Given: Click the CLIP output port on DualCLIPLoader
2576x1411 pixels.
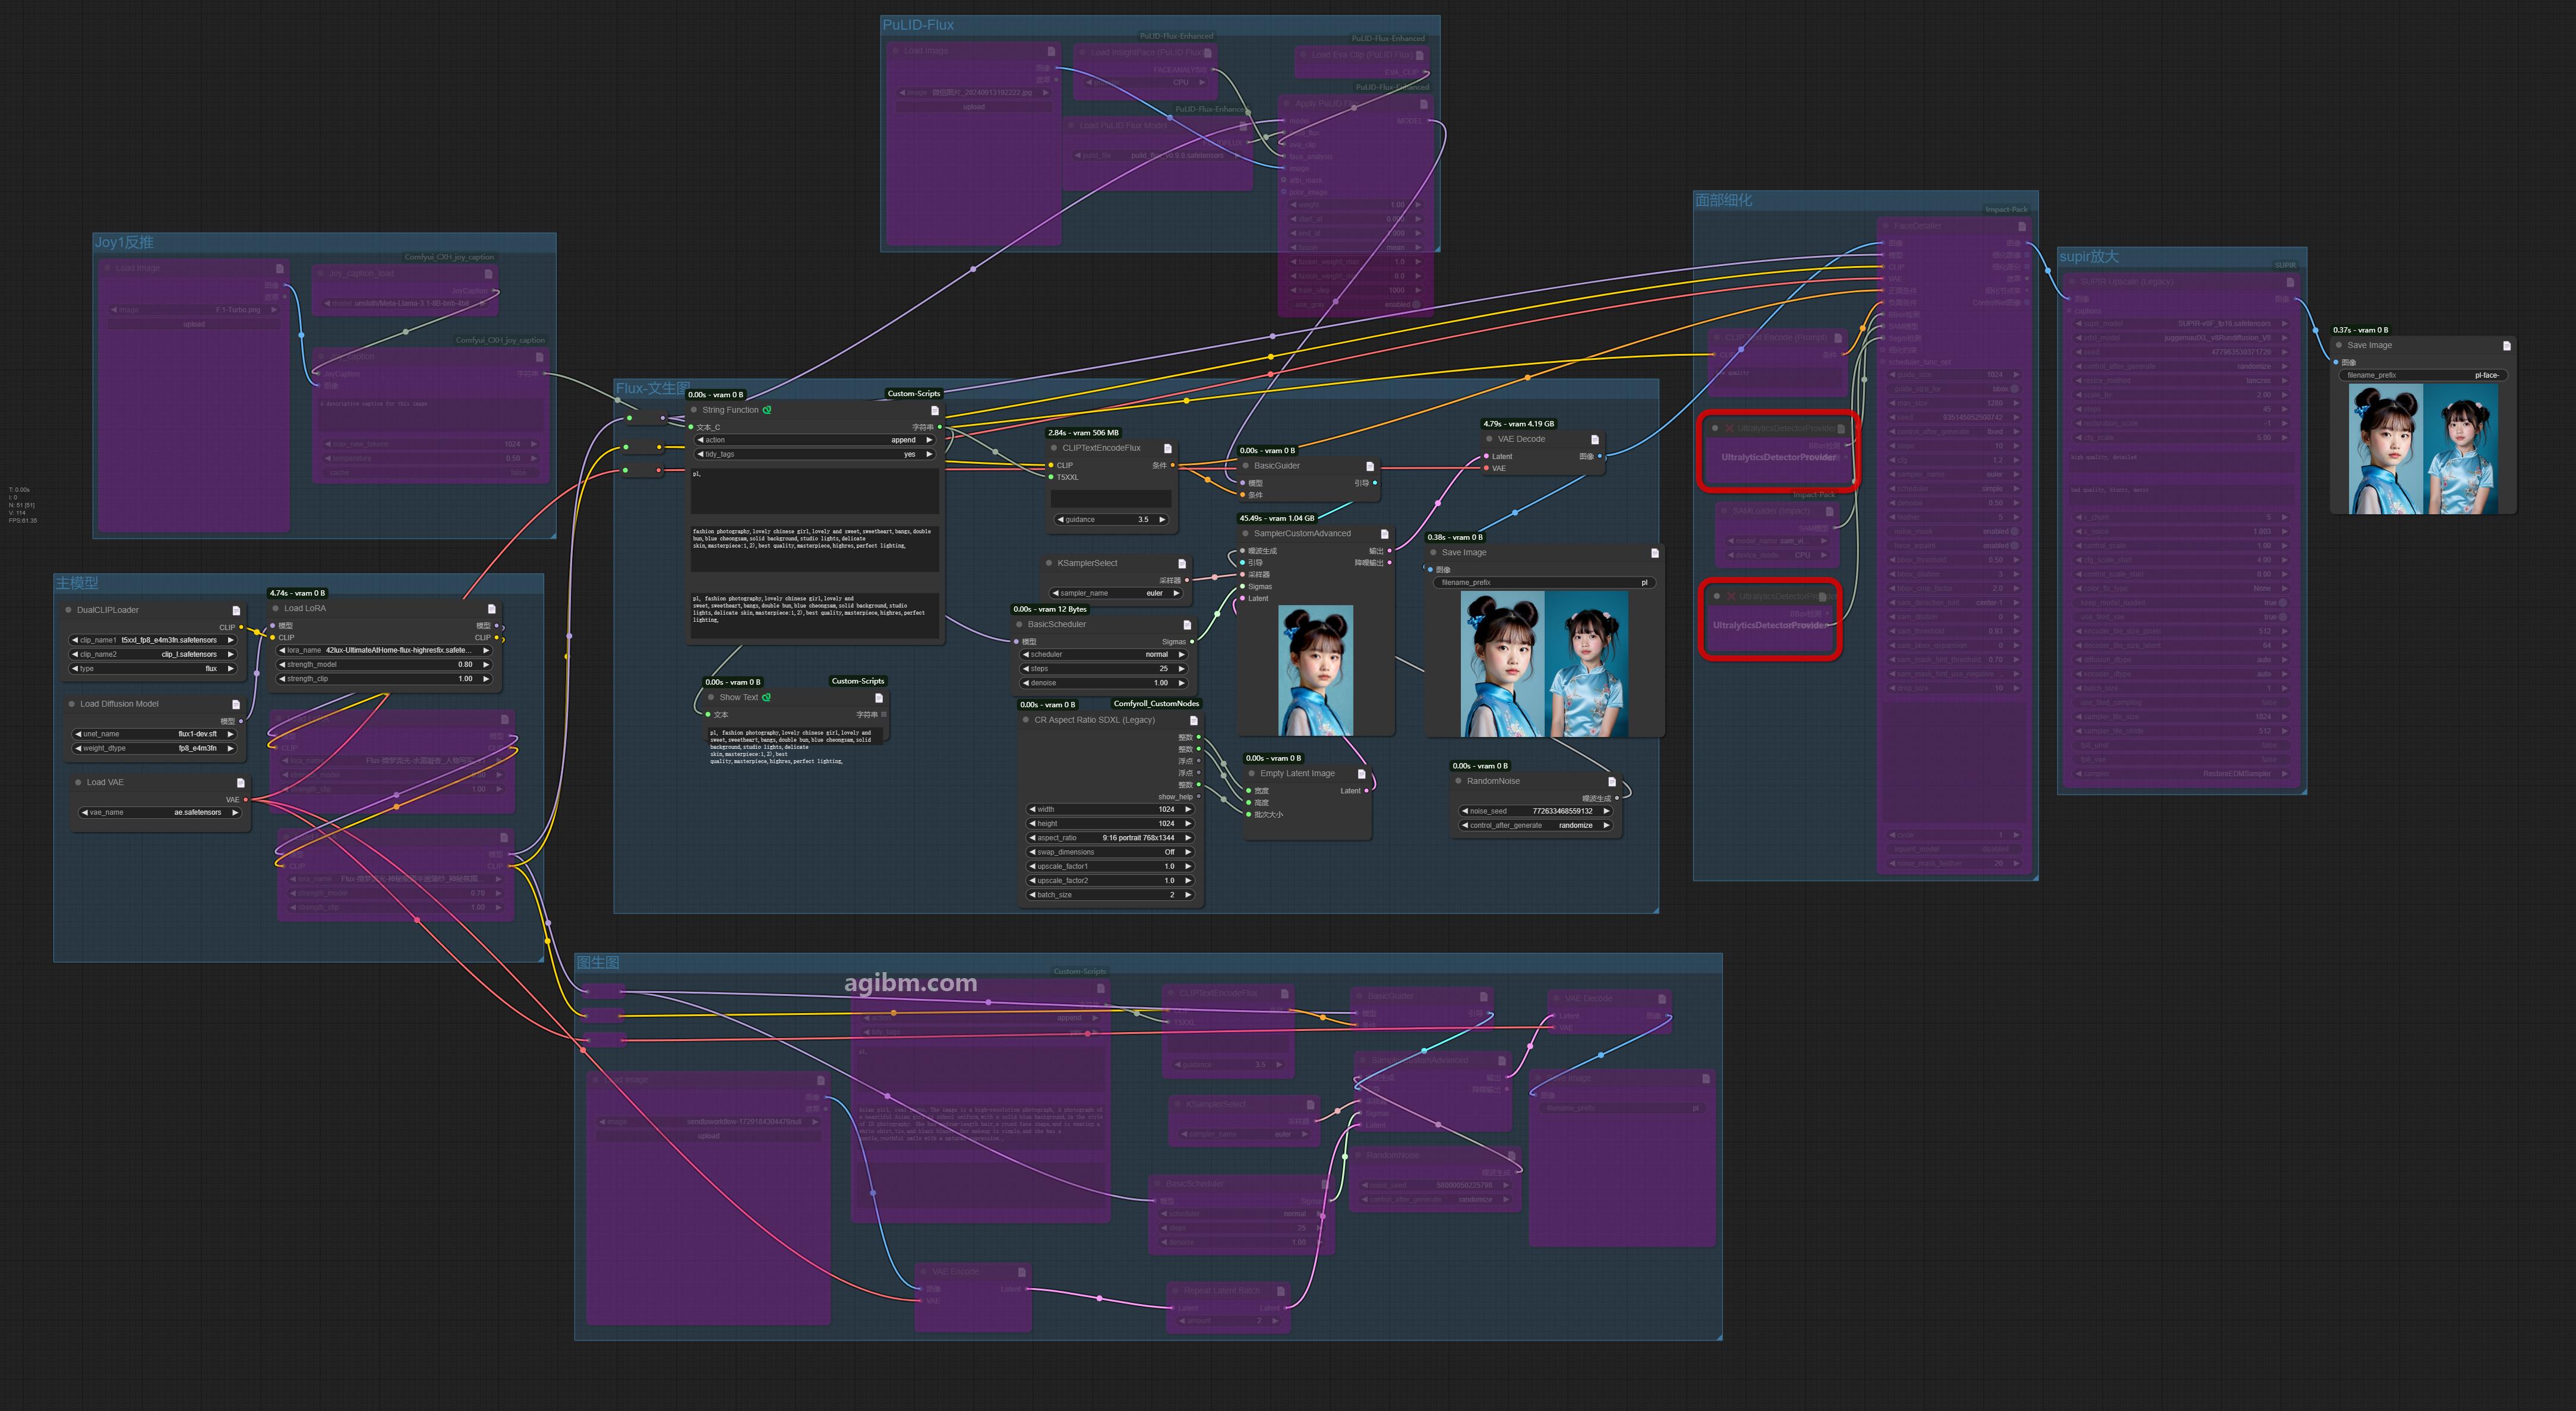Looking at the screenshot, I should pyautogui.click(x=241, y=628).
